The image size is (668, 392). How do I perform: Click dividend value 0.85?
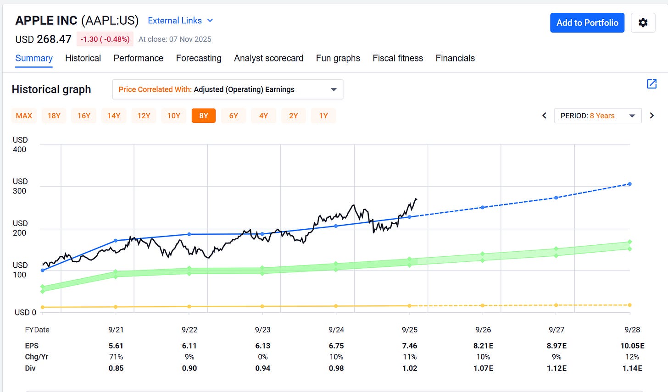pos(116,368)
